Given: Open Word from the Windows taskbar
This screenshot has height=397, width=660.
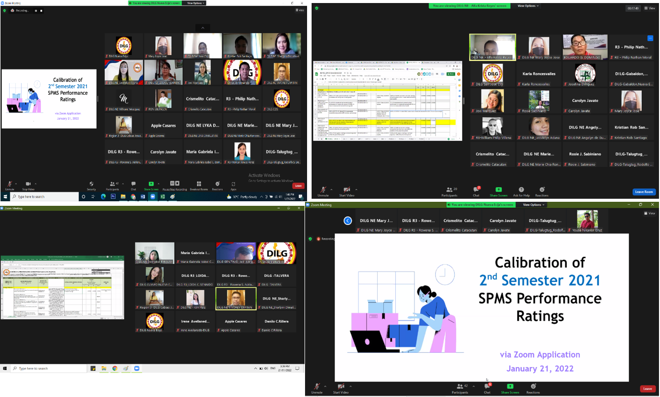Looking at the screenshot, I should [143, 196].
